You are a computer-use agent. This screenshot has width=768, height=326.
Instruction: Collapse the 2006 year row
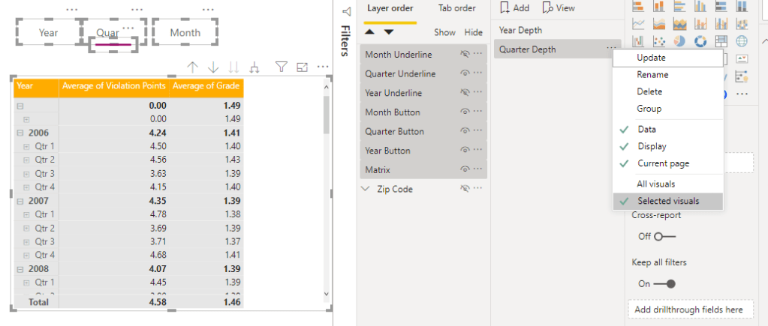[x=19, y=133]
